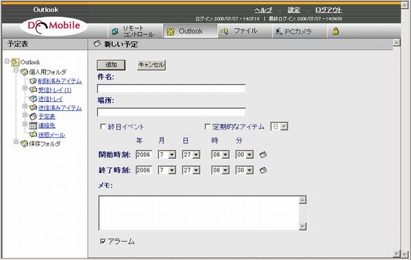Expand the 保存フォルダ tree node
This screenshot has height=260, width=411.
[16, 142]
